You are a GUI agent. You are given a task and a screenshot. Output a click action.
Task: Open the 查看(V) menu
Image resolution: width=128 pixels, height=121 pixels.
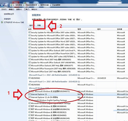(19, 10)
